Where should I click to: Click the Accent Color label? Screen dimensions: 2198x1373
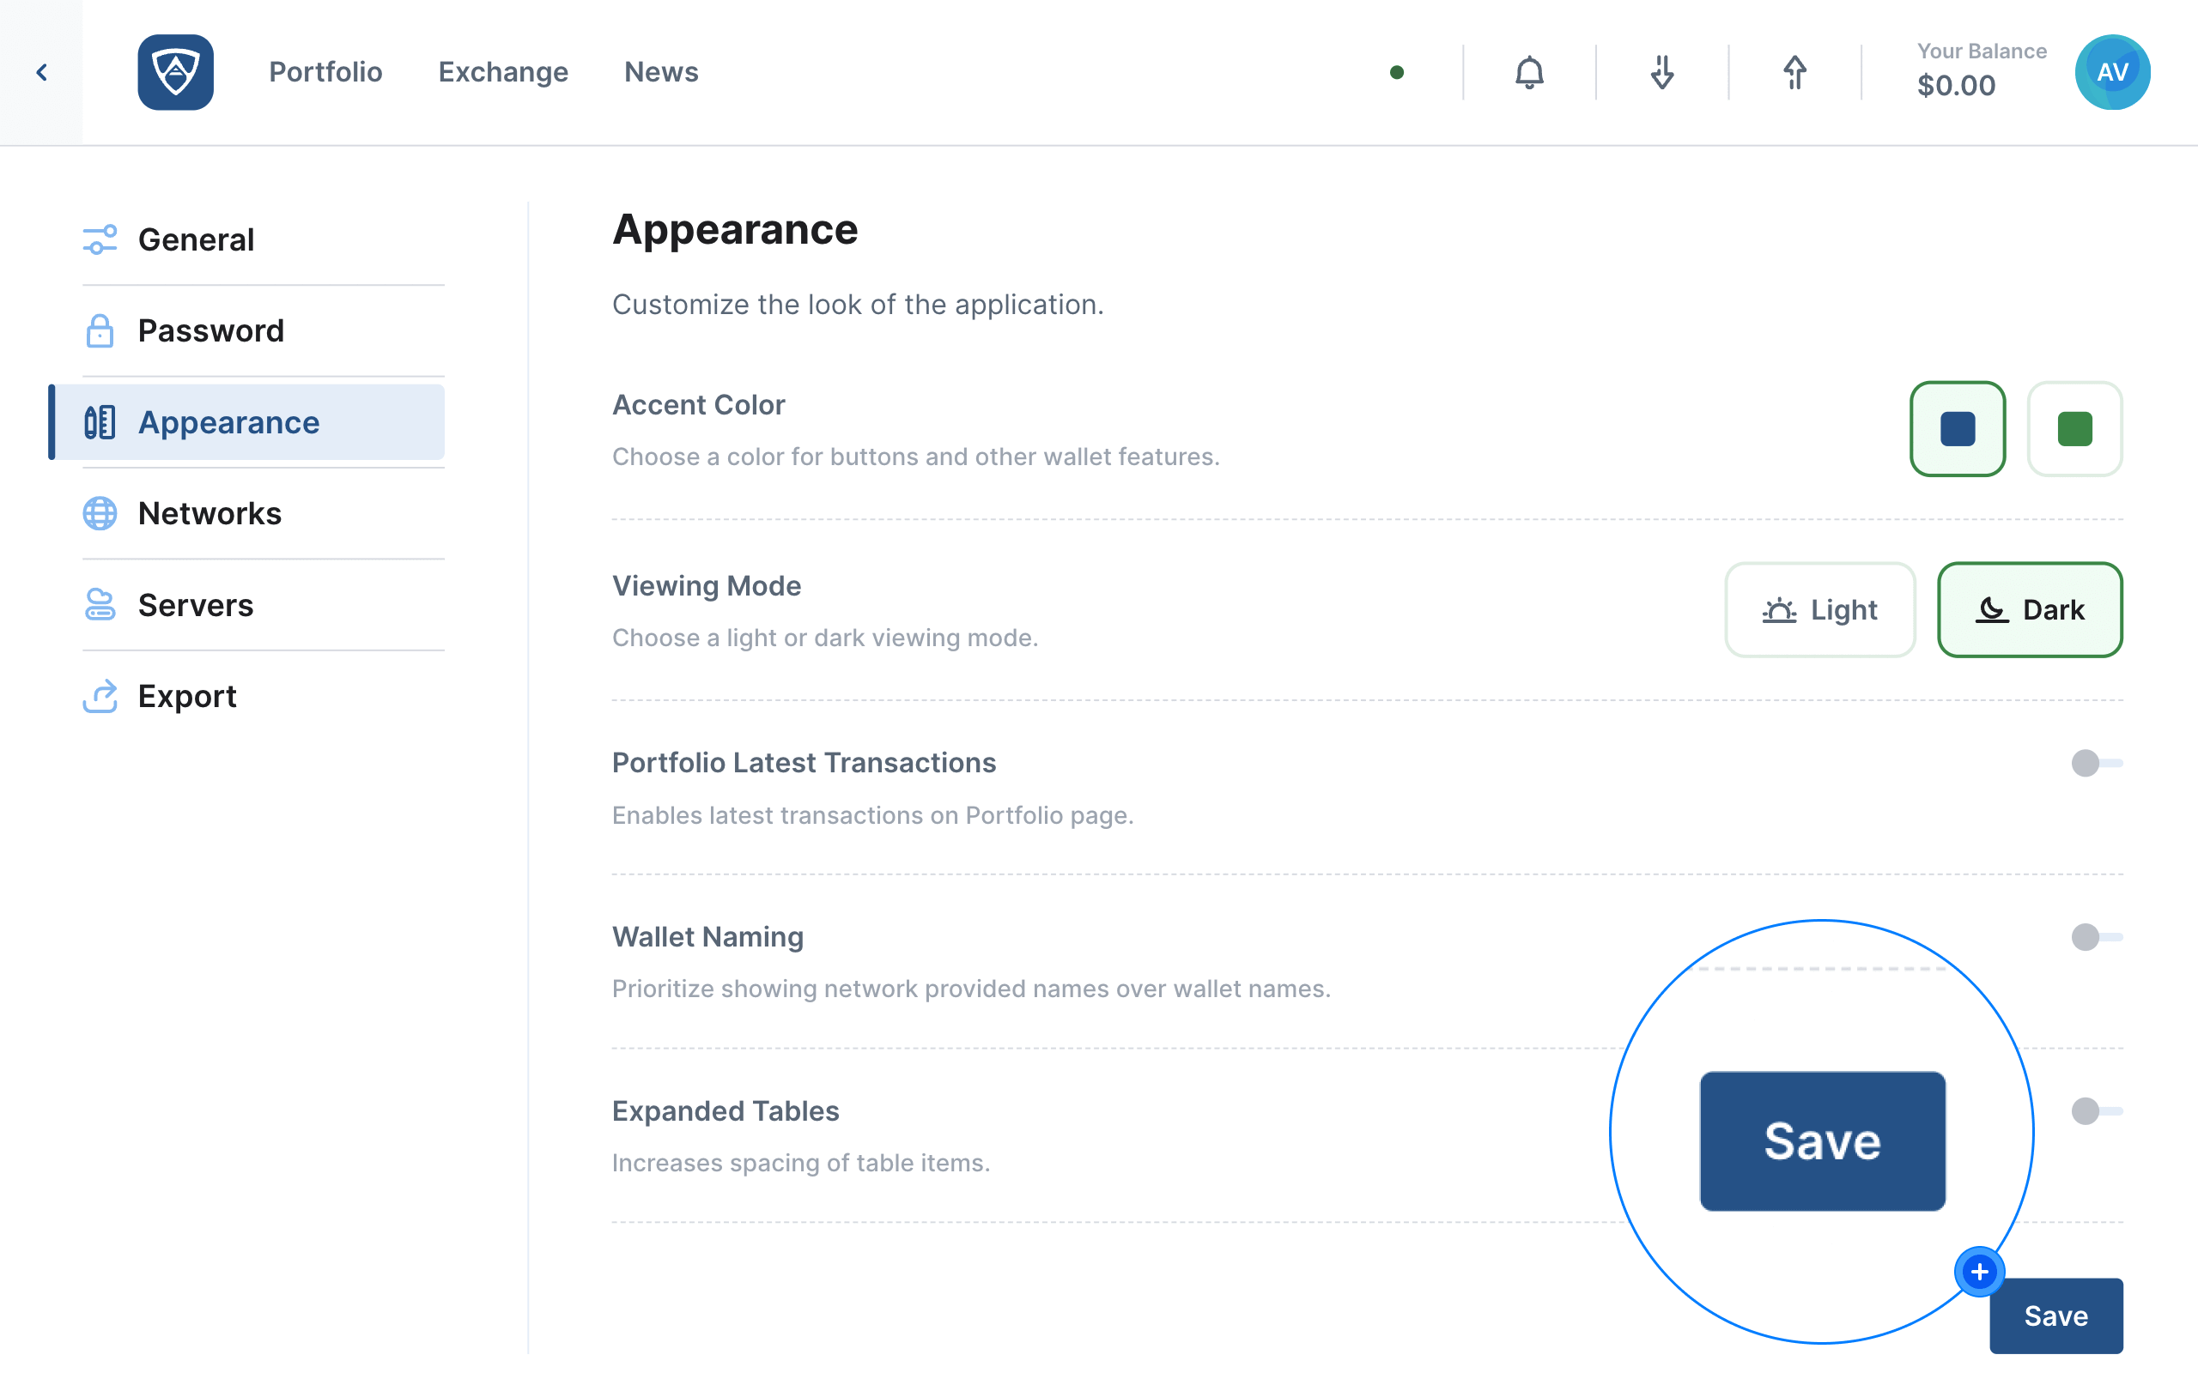[698, 405]
